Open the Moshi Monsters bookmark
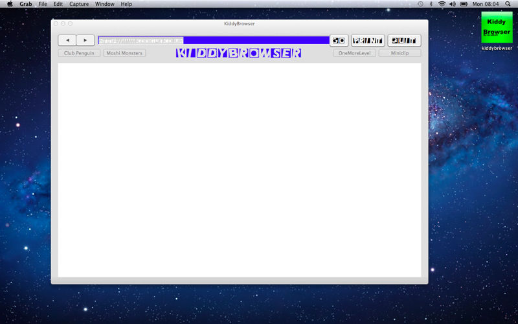 (x=124, y=53)
